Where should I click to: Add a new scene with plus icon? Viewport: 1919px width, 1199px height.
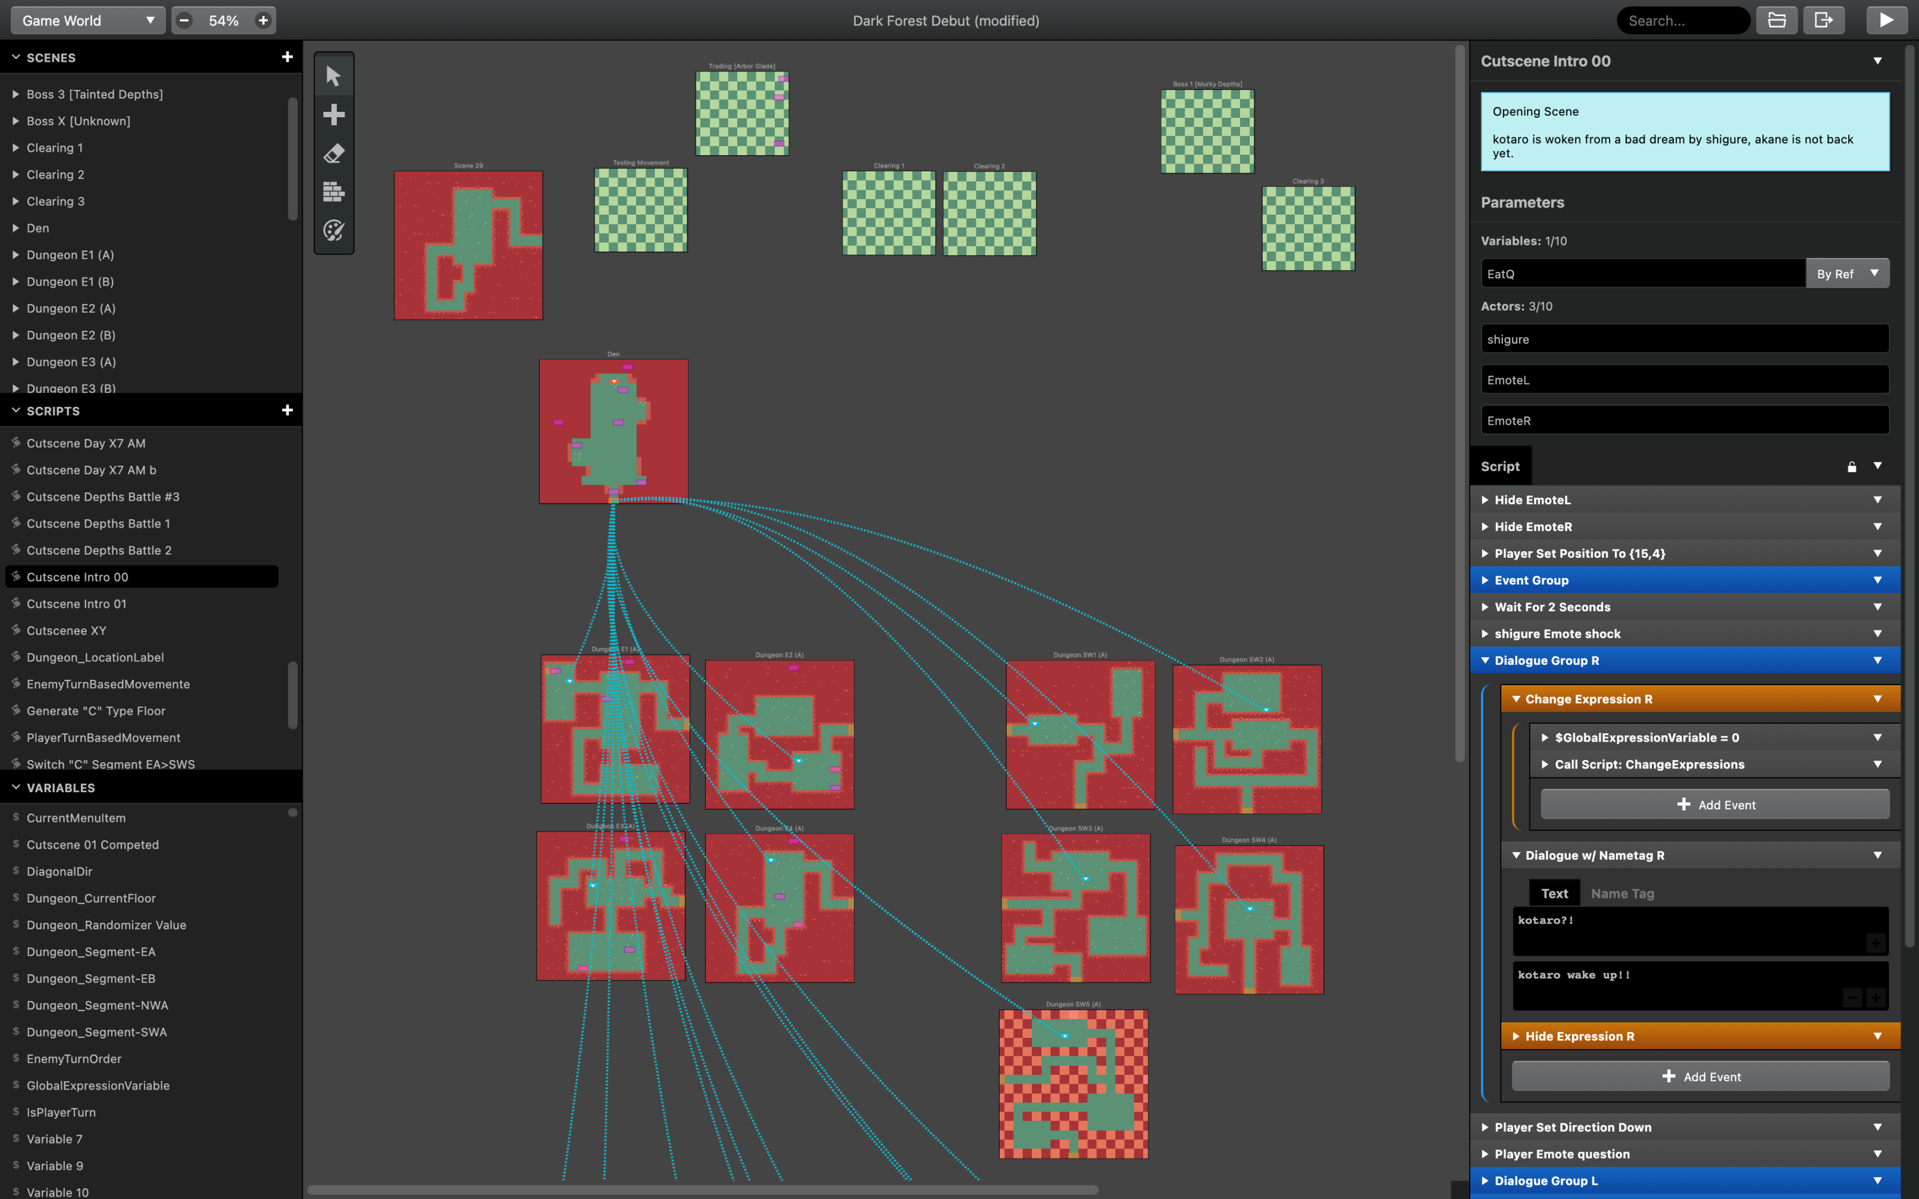[x=287, y=57]
